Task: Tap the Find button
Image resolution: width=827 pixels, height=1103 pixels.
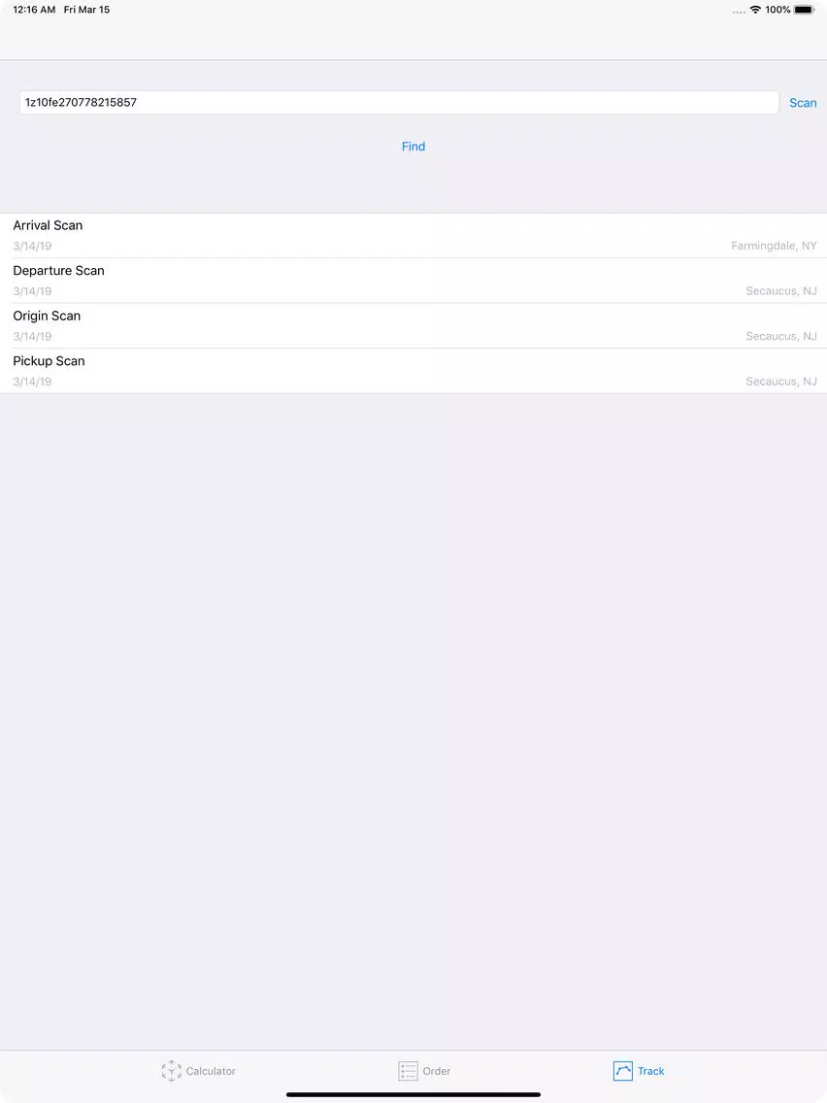Action: (x=413, y=147)
